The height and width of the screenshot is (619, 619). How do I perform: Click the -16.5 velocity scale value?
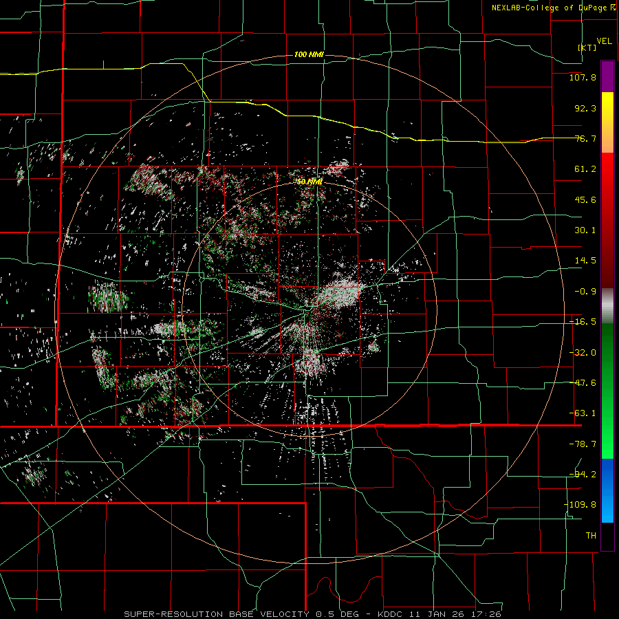[x=583, y=322]
